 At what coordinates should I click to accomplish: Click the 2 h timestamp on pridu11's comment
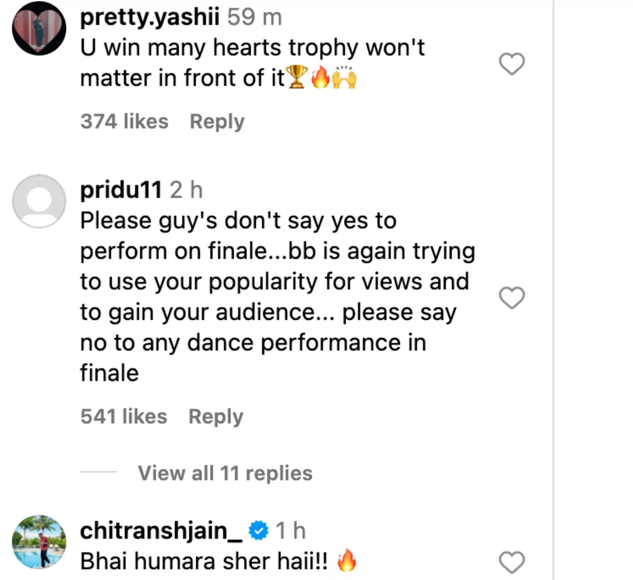pos(186,190)
